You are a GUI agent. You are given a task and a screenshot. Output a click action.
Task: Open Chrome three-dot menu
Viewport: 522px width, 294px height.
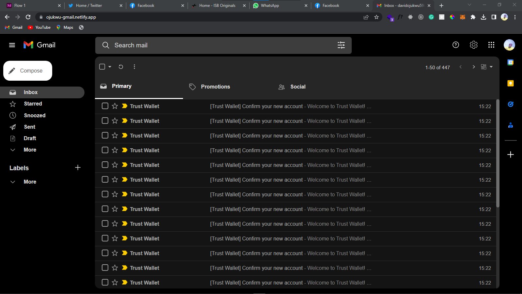pyautogui.click(x=515, y=17)
